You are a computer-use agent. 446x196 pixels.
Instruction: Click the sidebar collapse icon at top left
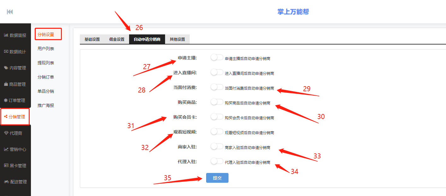tap(10, 12)
